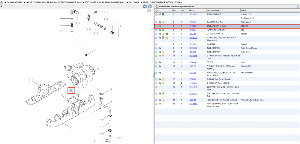Open the 'HARVESTING EQUIPMENT' breadcrumb
The height and width of the screenshot is (144, 300).
point(37,2)
